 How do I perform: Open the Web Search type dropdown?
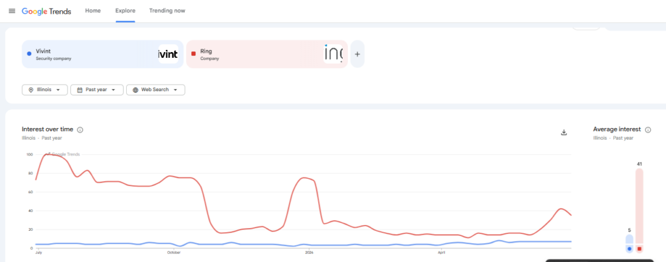pyautogui.click(x=155, y=90)
